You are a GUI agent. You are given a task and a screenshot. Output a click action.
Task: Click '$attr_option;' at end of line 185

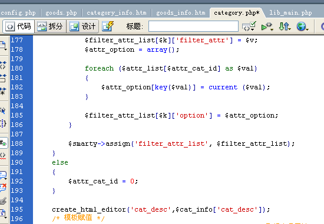(252, 115)
